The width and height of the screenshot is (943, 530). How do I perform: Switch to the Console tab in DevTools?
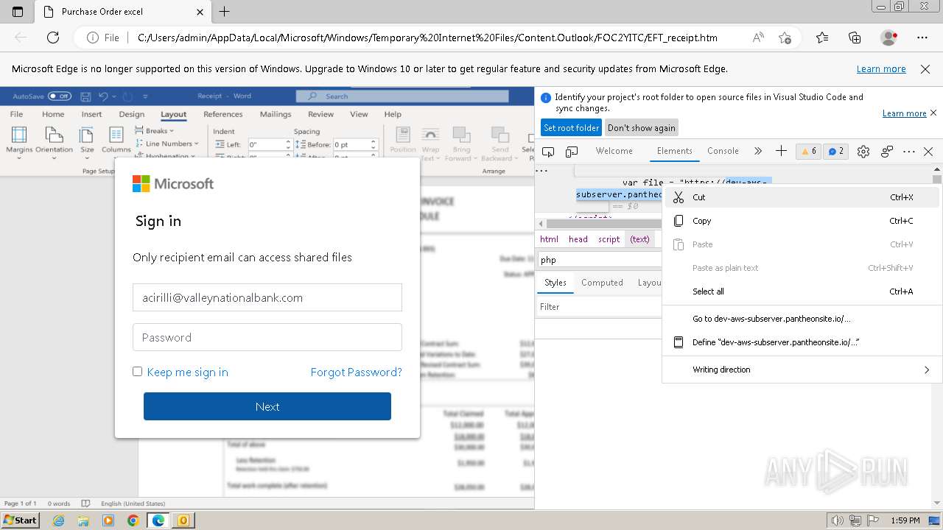[x=723, y=151]
